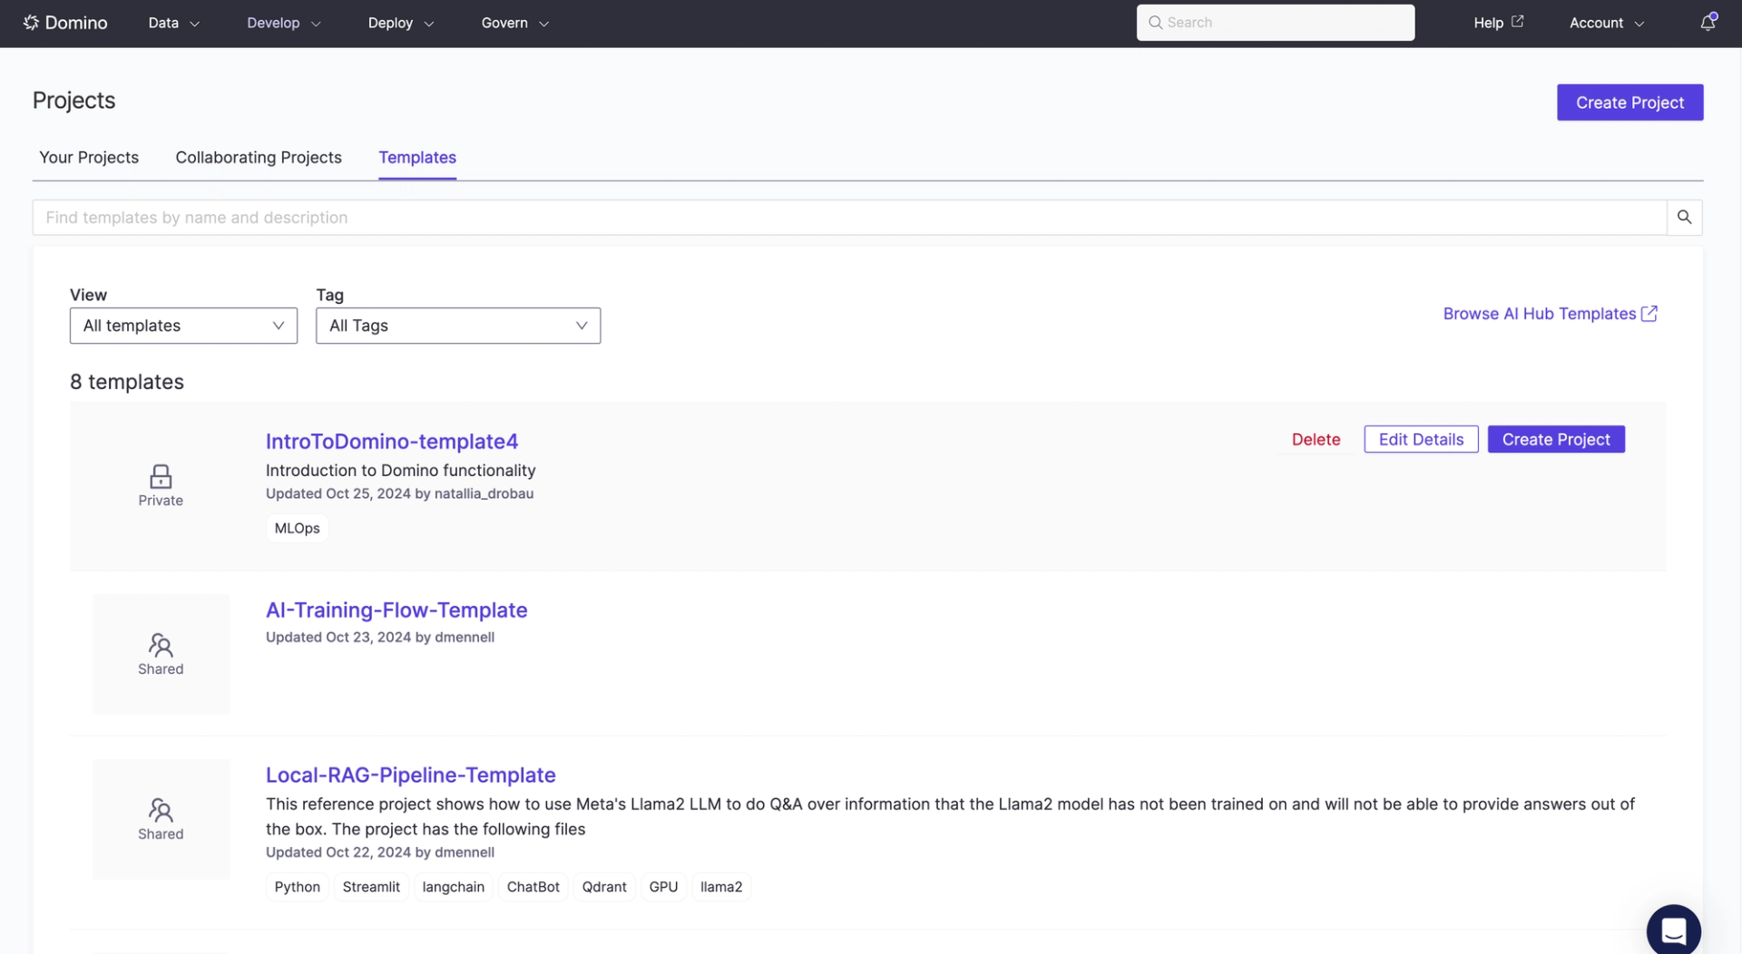Click the template search magnifier button

pyautogui.click(x=1684, y=218)
